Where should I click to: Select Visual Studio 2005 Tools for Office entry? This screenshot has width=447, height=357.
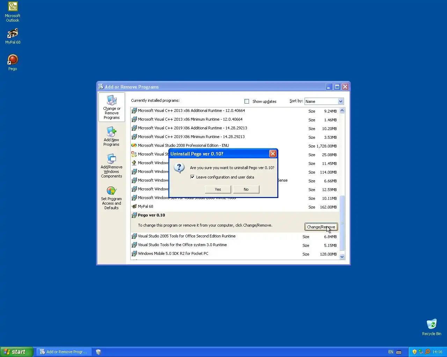tap(234, 236)
